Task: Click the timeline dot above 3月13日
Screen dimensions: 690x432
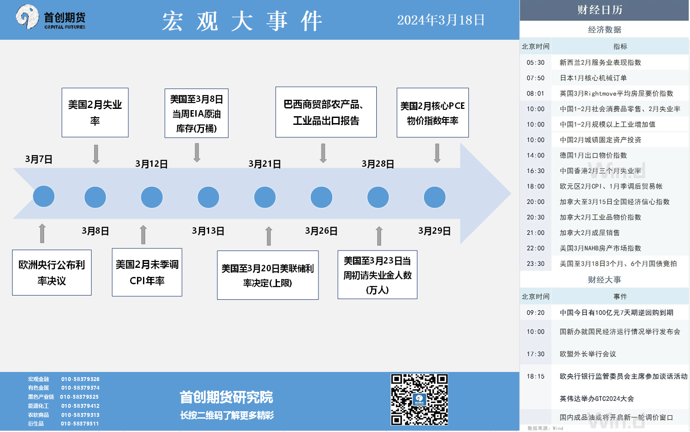Action: (208, 197)
